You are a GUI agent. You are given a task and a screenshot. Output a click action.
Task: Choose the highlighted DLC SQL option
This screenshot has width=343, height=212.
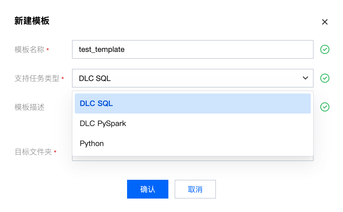(x=192, y=103)
